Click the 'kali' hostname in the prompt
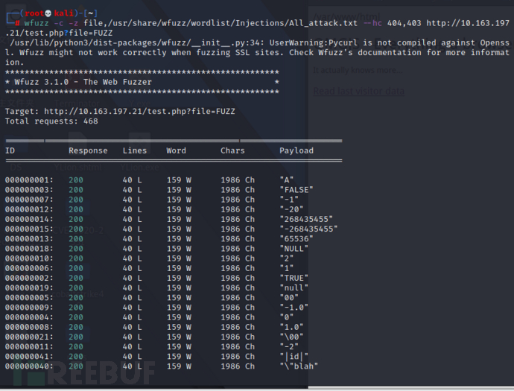Screen dimensions: 514x391 [x=63, y=13]
